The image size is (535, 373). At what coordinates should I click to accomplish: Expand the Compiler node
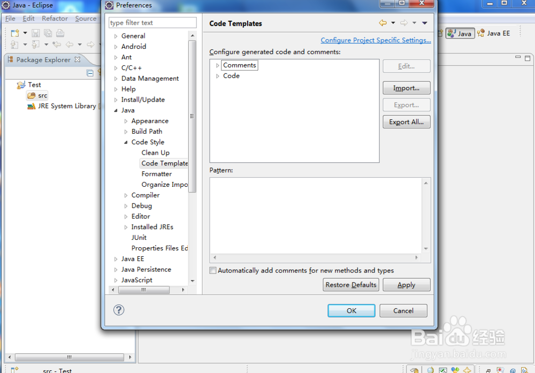tap(126, 195)
